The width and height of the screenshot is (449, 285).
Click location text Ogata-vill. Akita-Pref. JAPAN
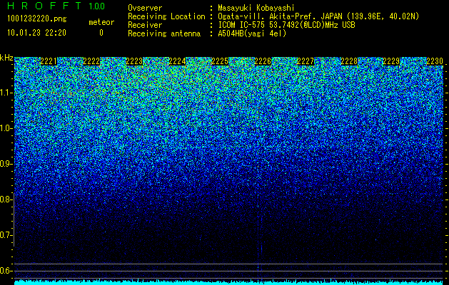[x=280, y=16]
